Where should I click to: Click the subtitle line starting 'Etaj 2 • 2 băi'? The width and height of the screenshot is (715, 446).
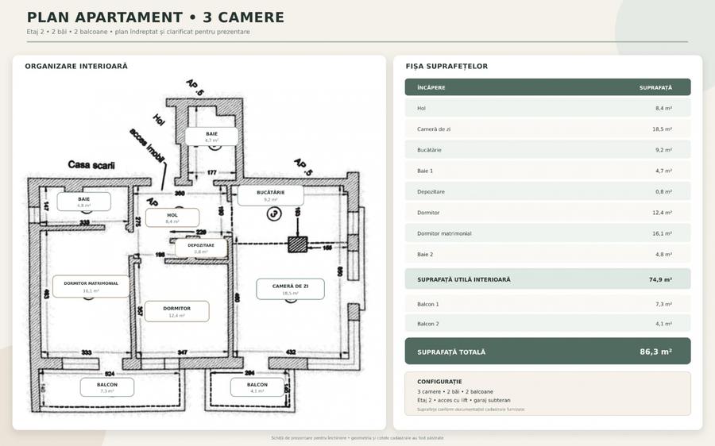[x=138, y=32]
